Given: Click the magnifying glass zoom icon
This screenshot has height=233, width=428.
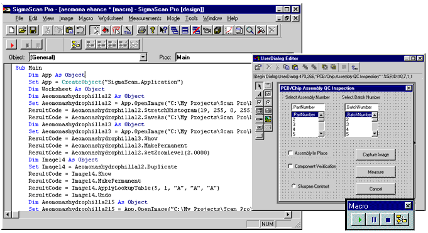Looking at the screenshot, I should click(250, 30).
